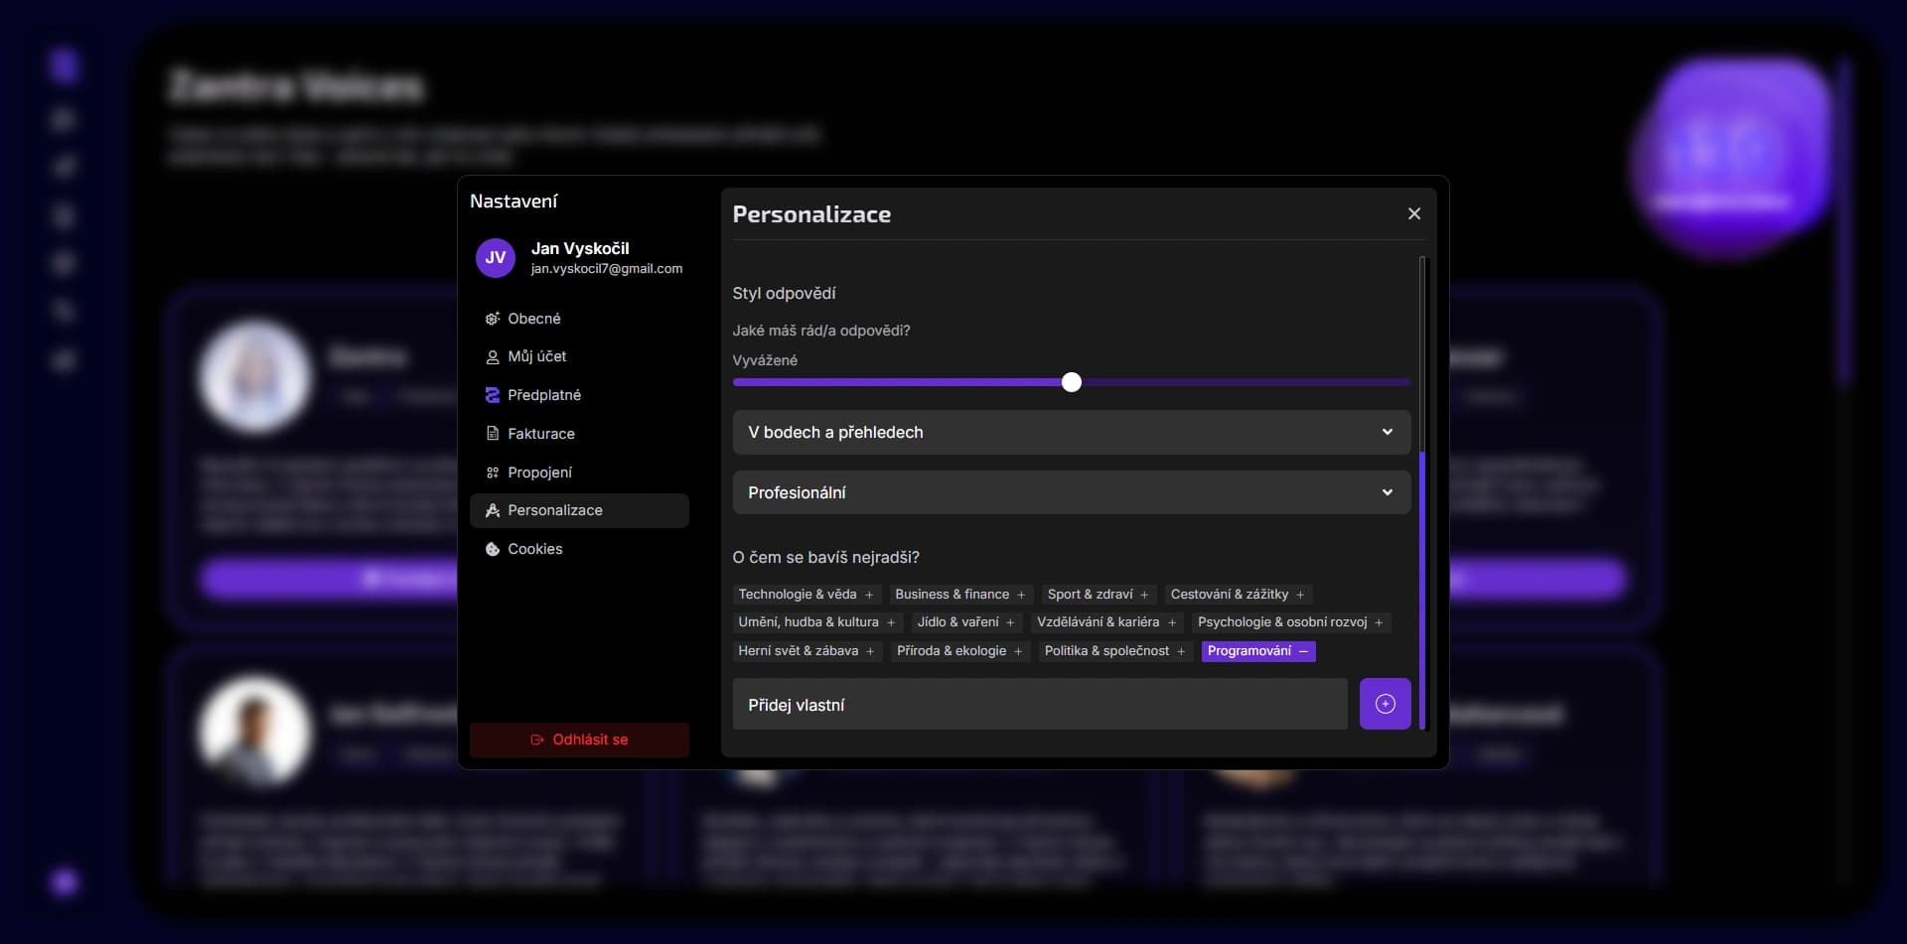The image size is (1907, 944).
Task: Open the Cookies settings section
Action: [x=534, y=549]
